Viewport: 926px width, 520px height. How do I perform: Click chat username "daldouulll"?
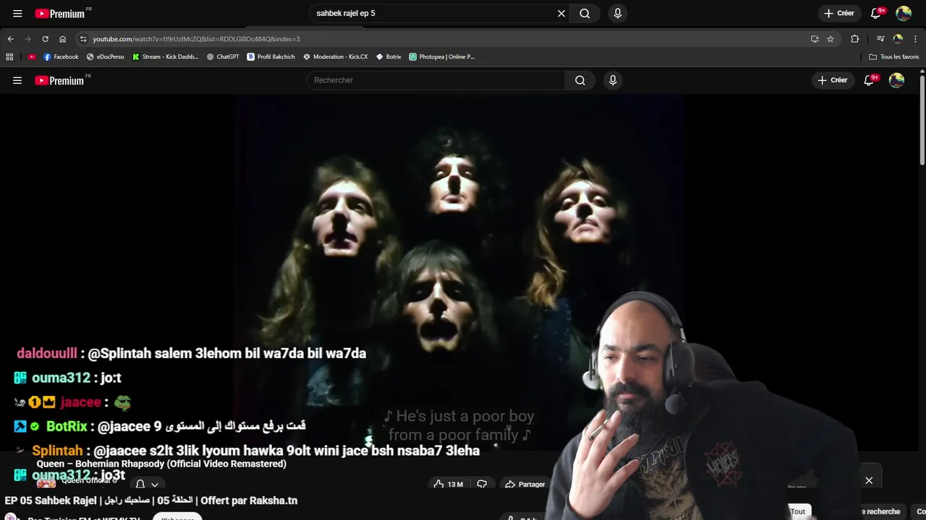coord(47,353)
